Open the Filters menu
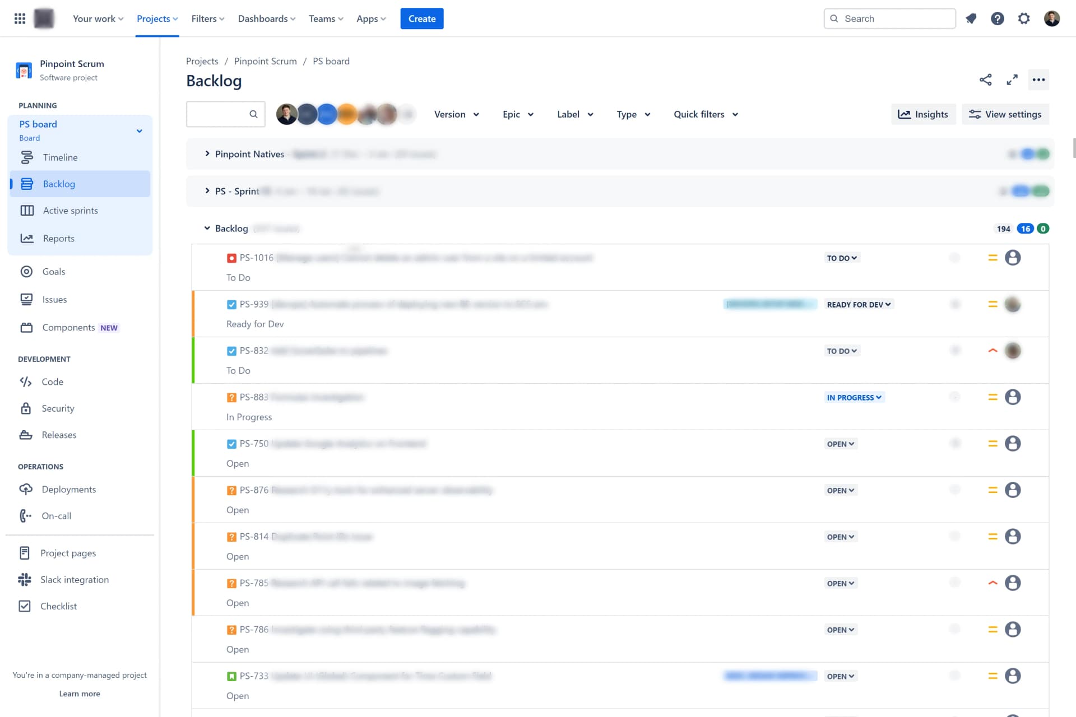The image size is (1076, 717). coord(208,18)
